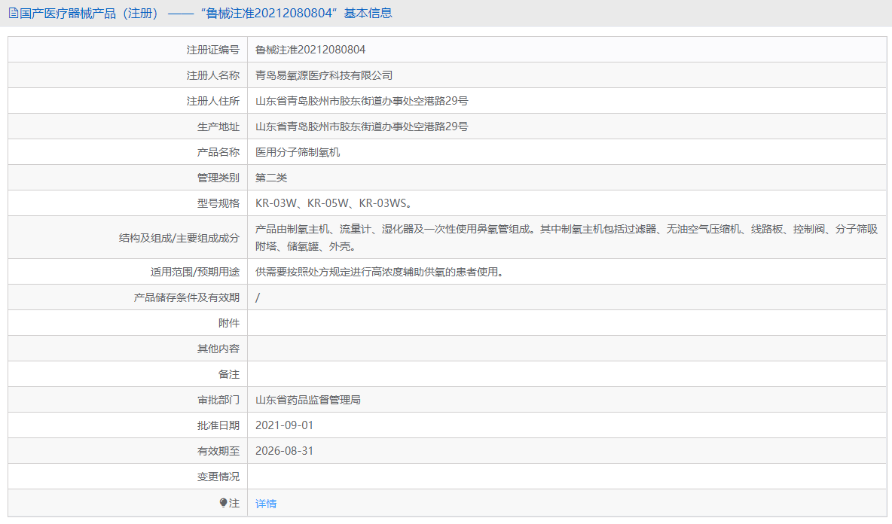Click the lightbulb icon next to 注
The image size is (892, 524).
tap(223, 503)
